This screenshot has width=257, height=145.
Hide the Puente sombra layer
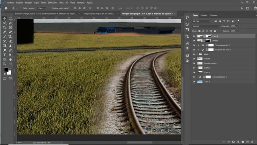(x=194, y=63)
